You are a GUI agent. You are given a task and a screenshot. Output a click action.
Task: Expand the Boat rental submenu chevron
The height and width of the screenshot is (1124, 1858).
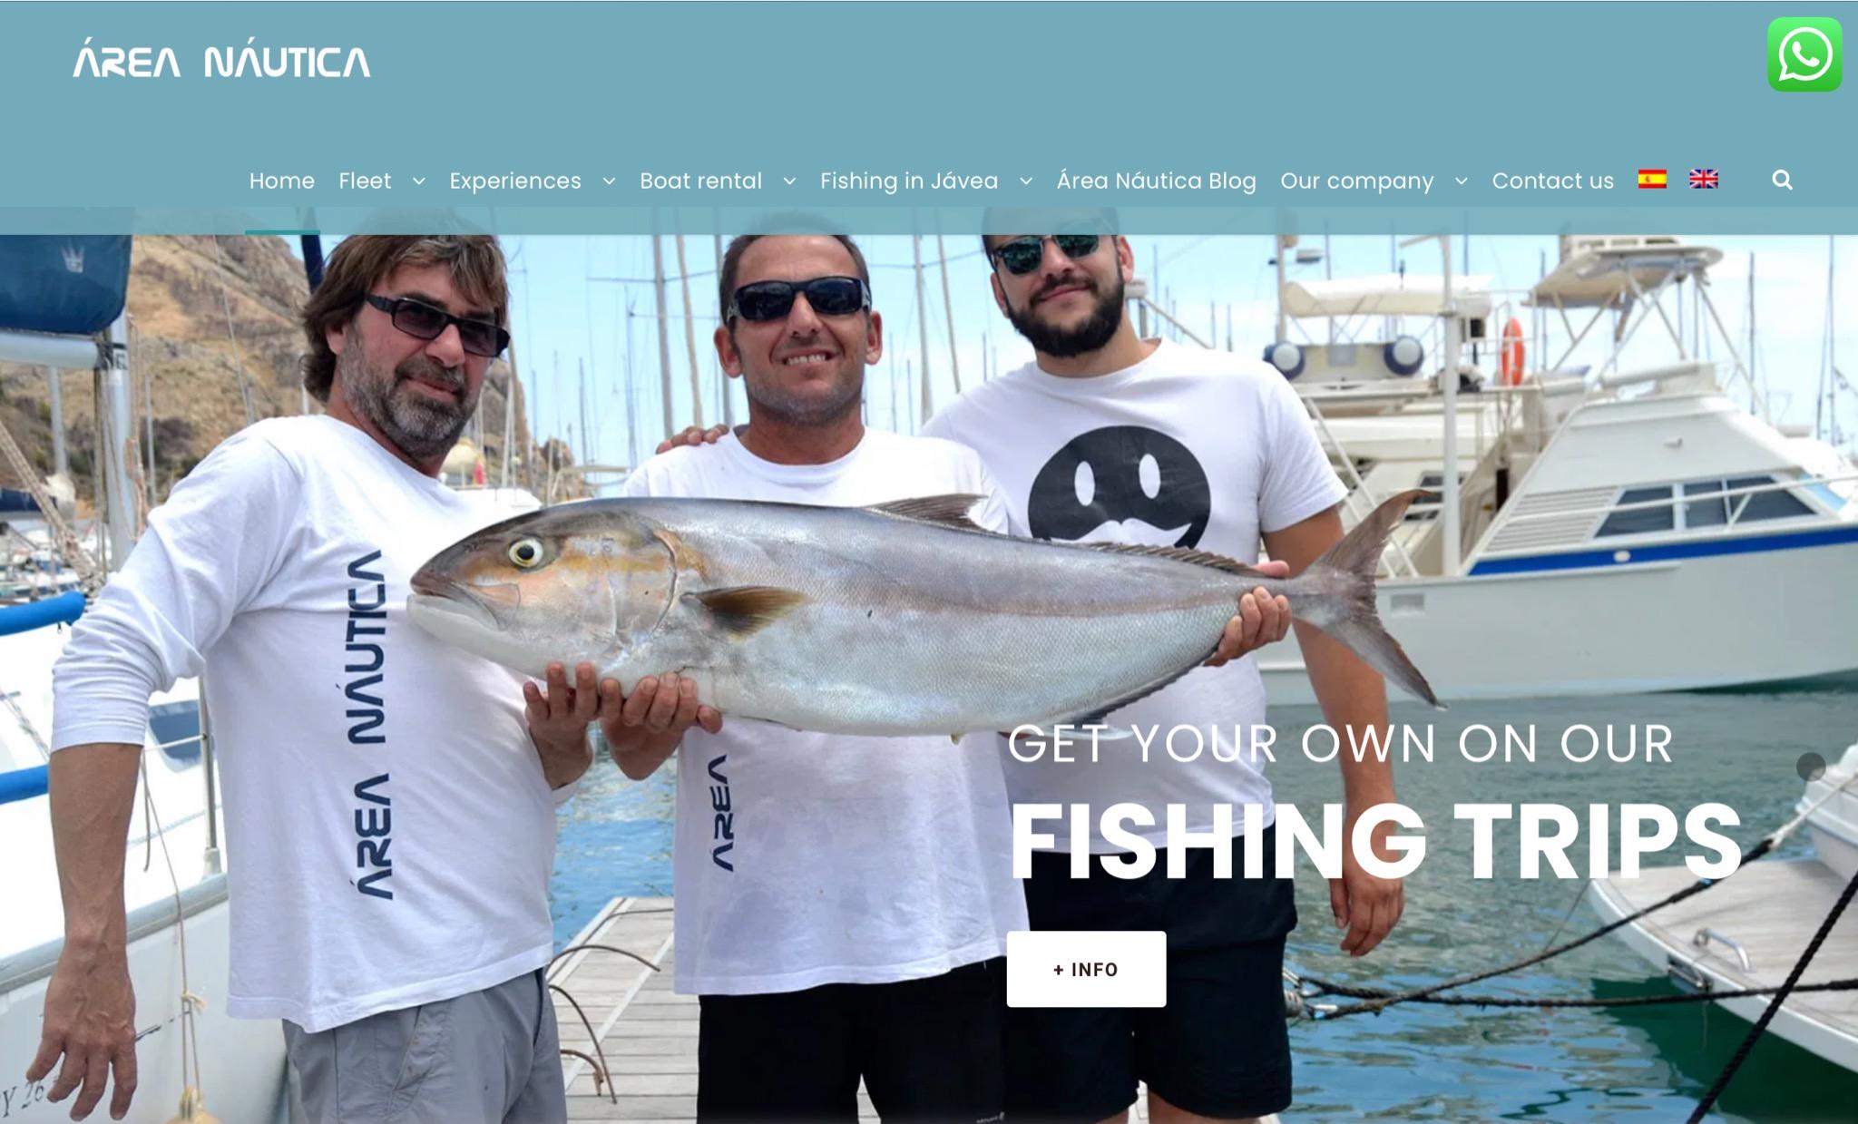789,181
